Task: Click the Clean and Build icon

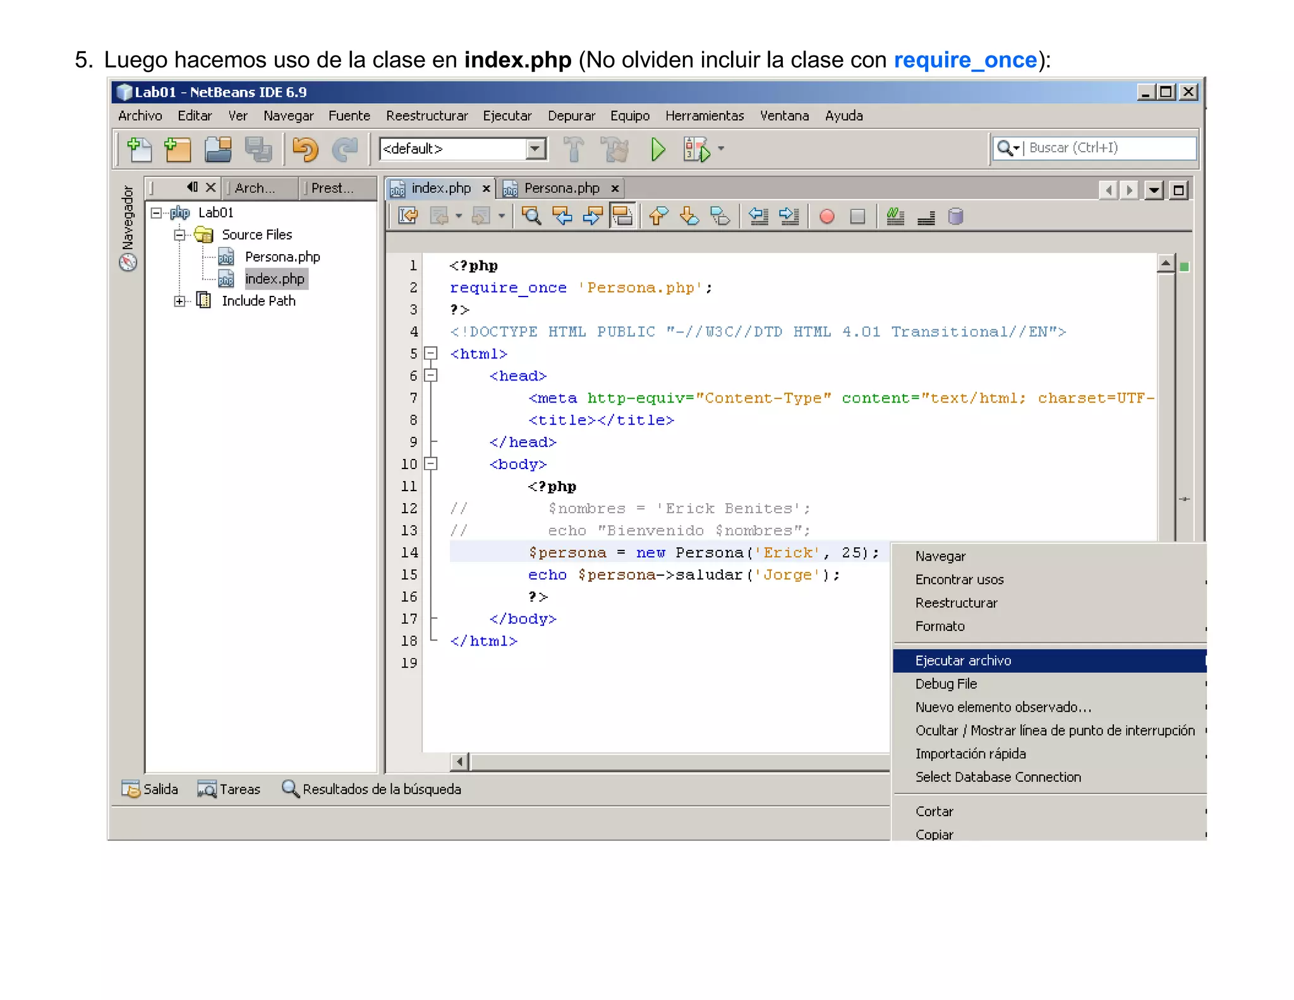Action: point(615,150)
